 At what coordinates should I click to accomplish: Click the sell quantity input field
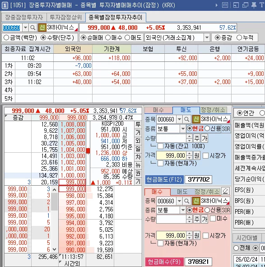click(172, 138)
